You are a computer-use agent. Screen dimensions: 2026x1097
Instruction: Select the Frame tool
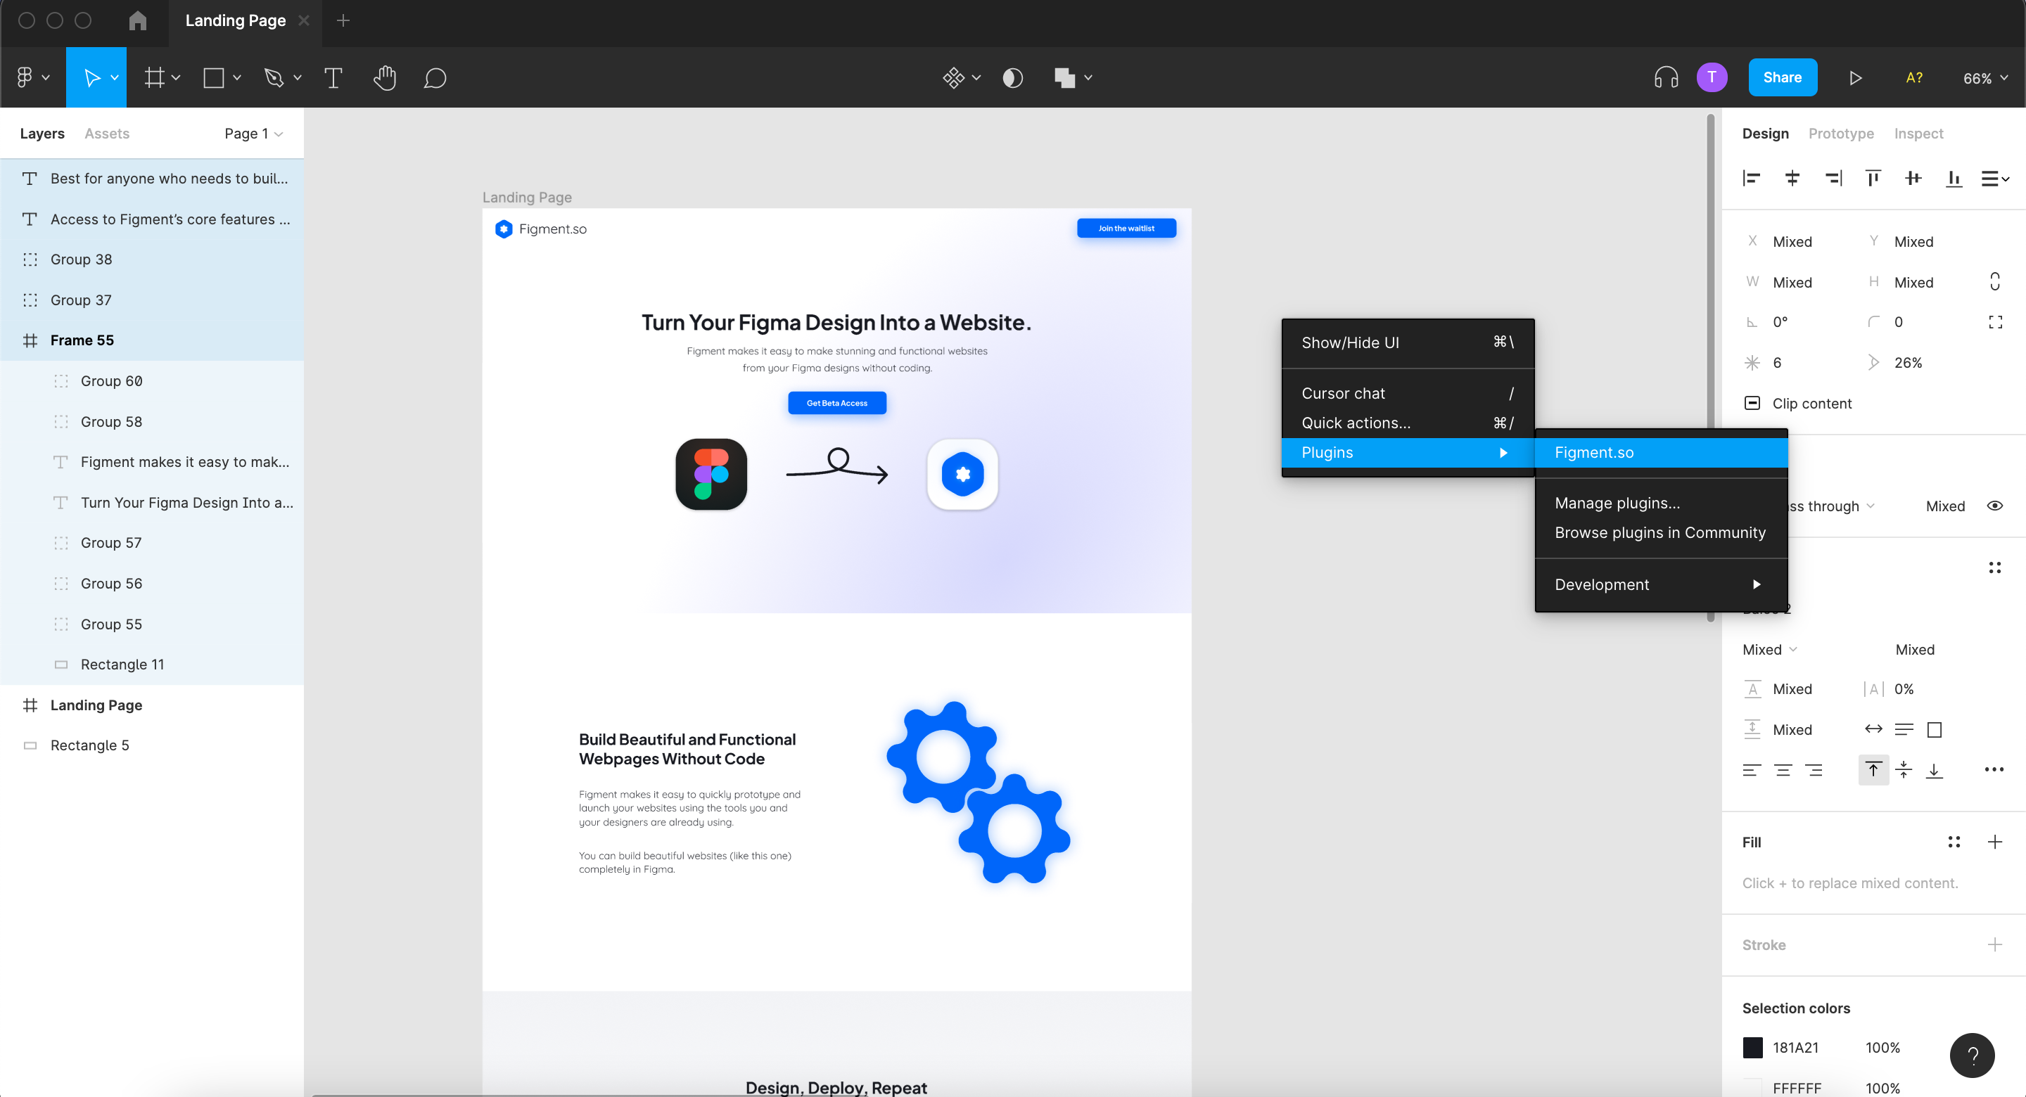tap(154, 78)
